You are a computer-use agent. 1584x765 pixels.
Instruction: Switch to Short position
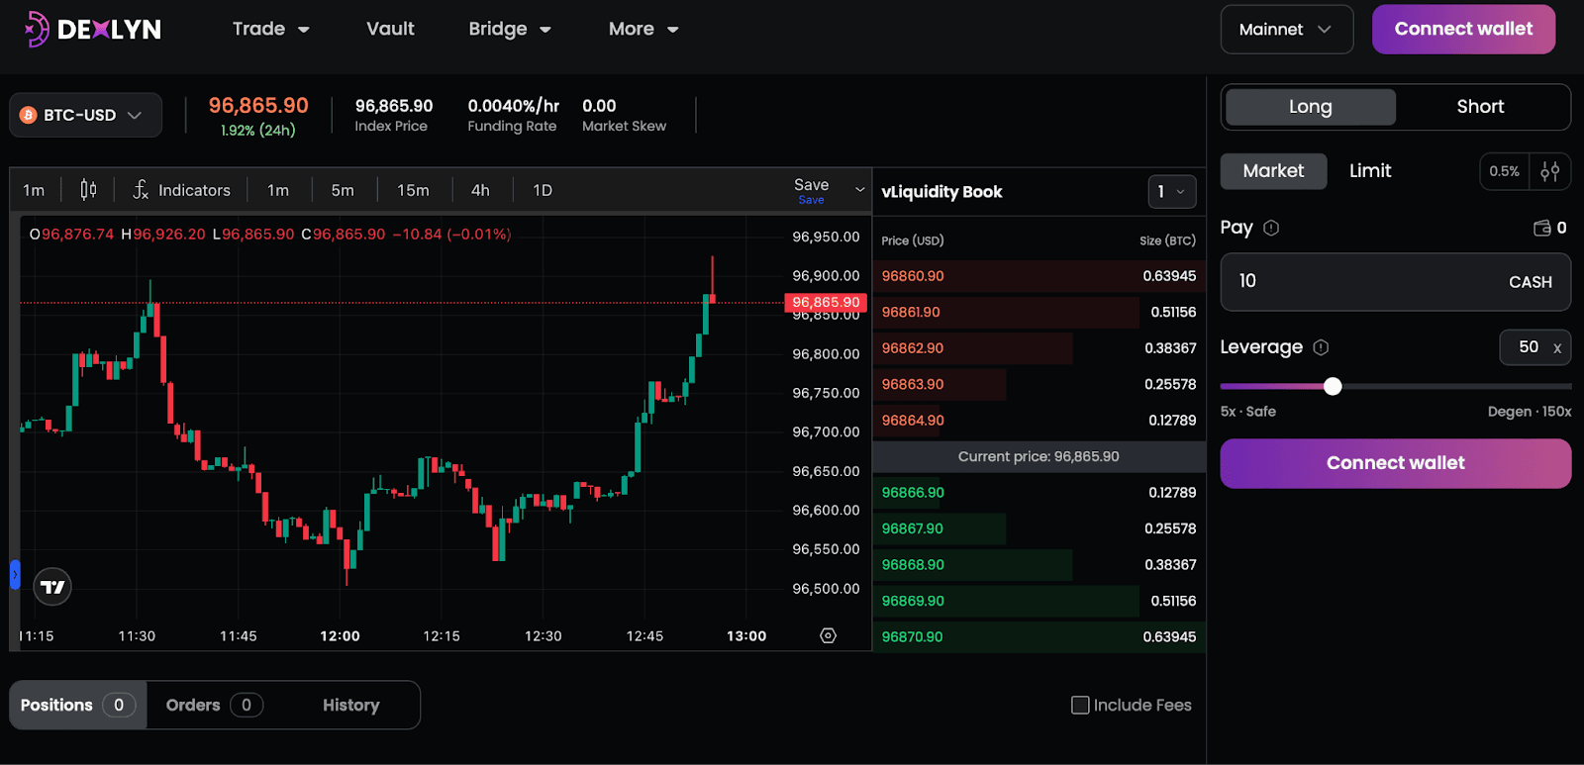(1479, 107)
